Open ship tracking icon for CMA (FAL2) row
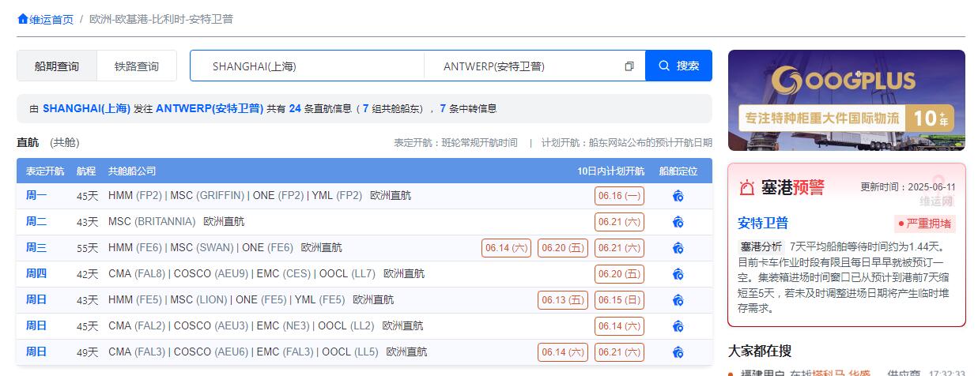This screenshot has height=376, width=978. pyautogui.click(x=678, y=326)
